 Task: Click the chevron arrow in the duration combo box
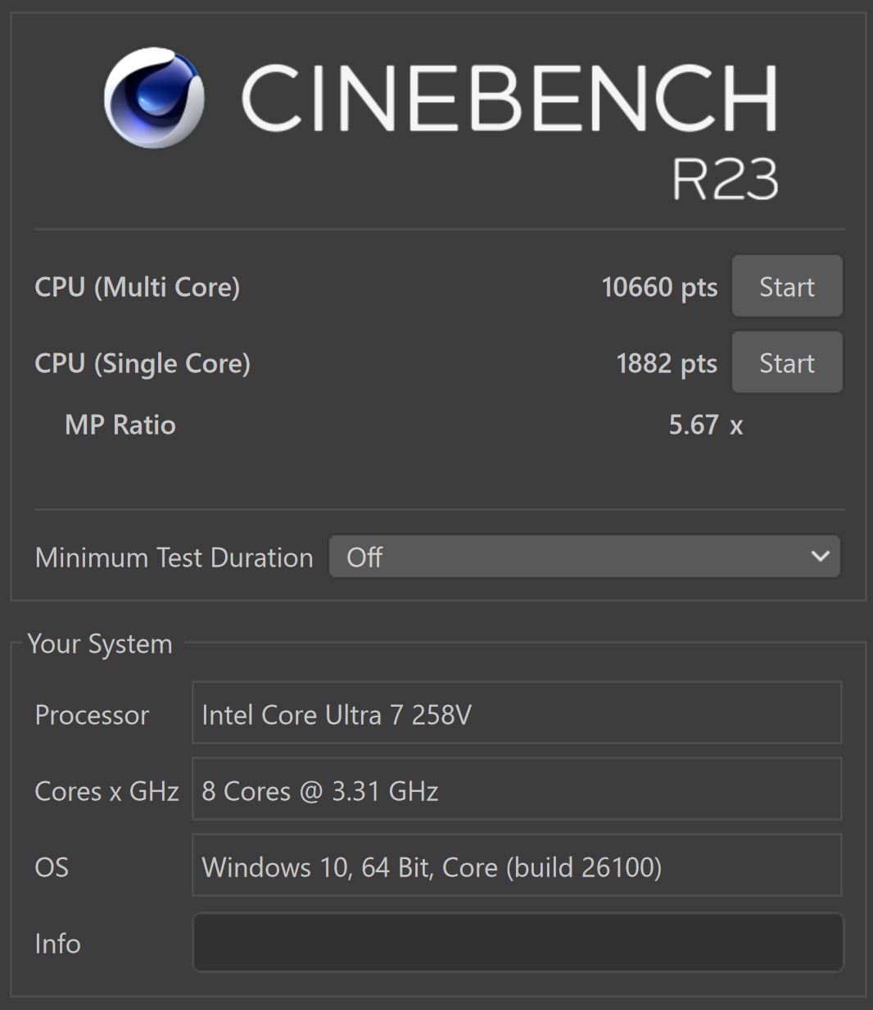(820, 557)
